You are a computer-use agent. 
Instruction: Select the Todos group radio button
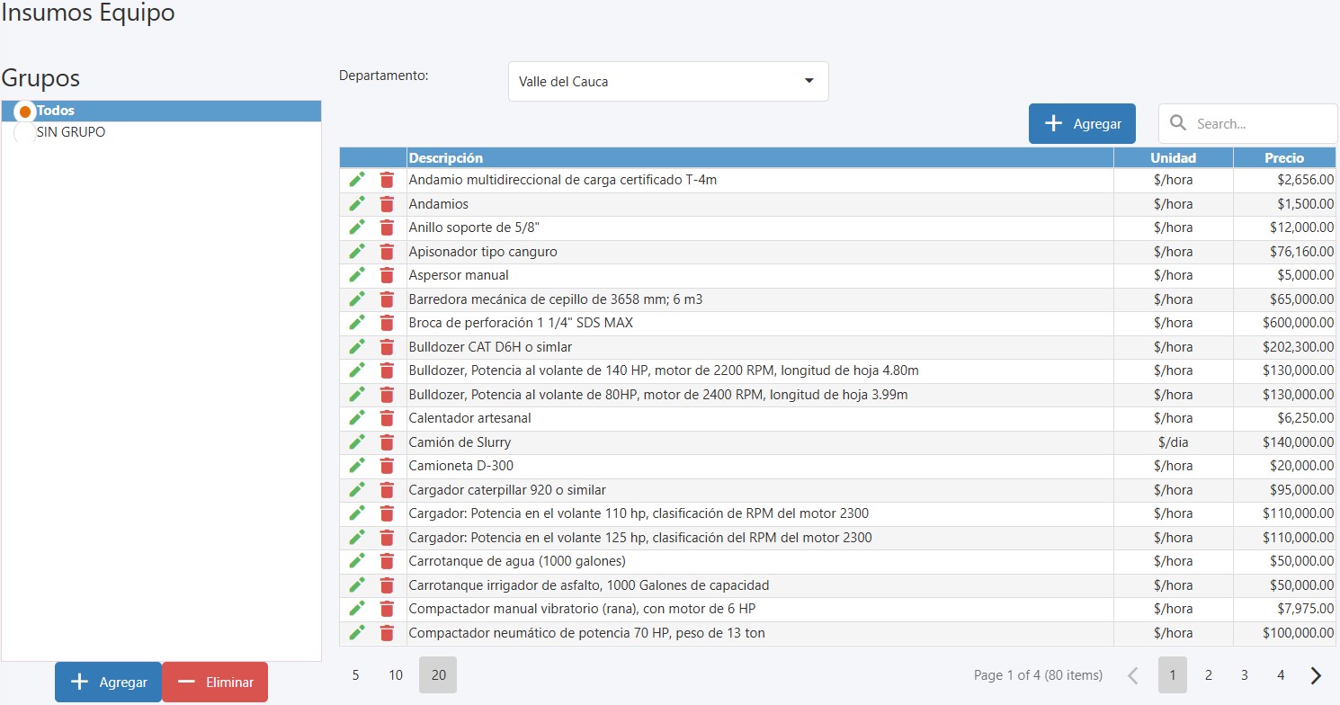25,111
